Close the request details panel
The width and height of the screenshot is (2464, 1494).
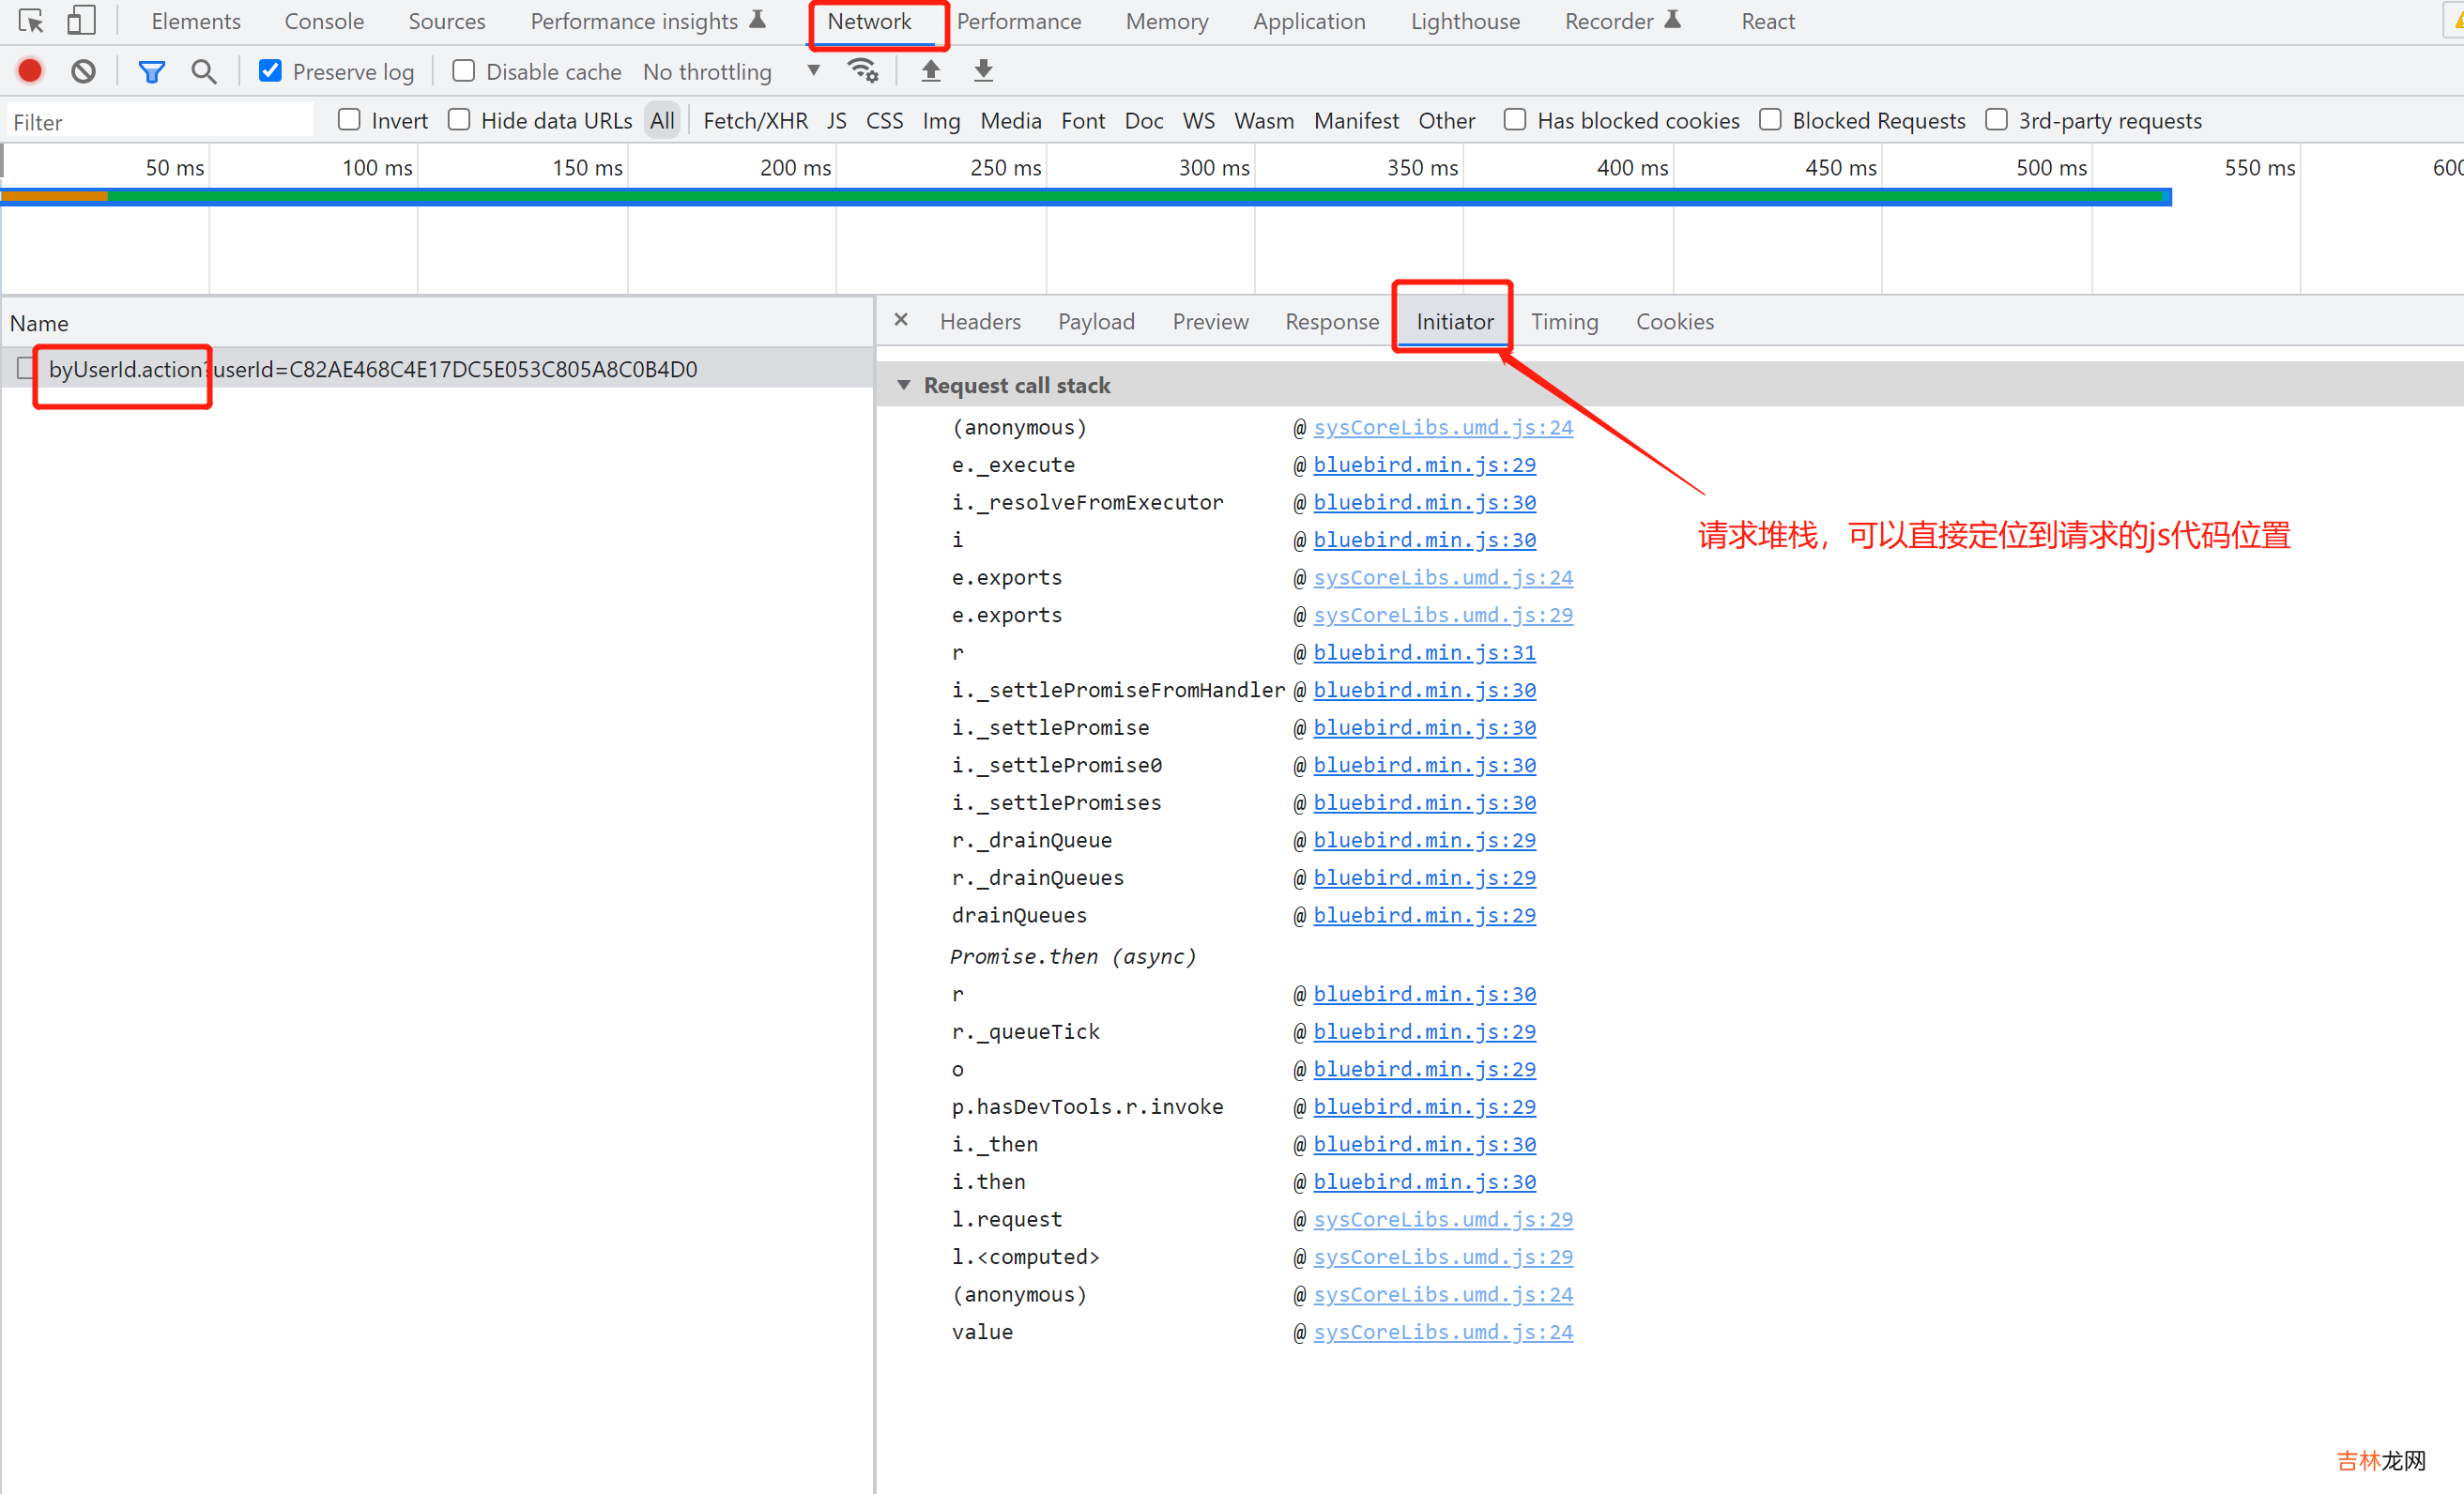[x=901, y=320]
